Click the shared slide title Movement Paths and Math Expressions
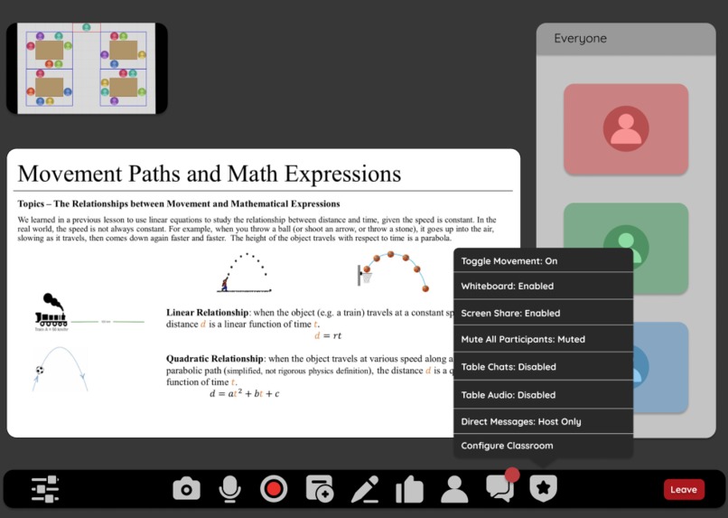 point(210,174)
